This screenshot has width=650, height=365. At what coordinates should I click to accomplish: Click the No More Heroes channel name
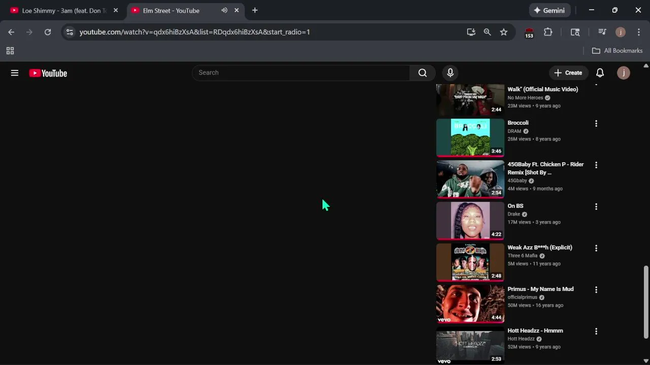coord(525,98)
